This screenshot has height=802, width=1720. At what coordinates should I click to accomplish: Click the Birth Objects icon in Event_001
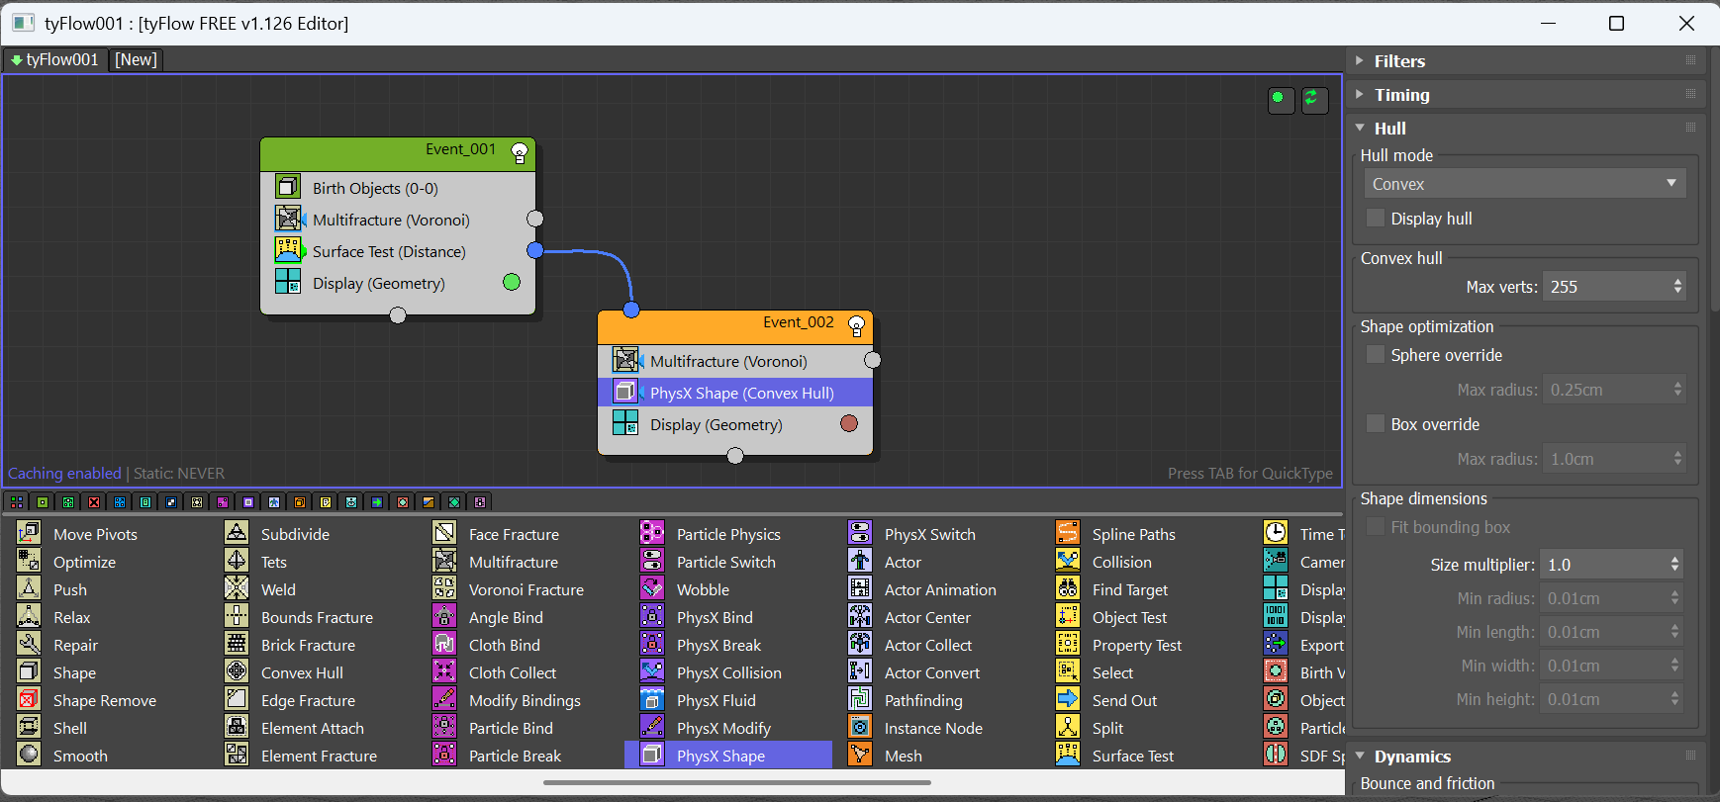[x=288, y=187]
